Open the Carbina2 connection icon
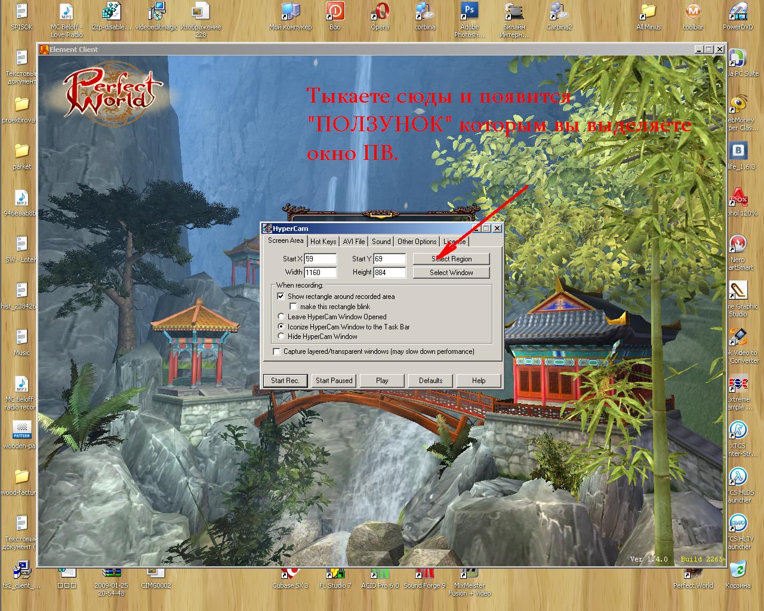The image size is (764, 611). coord(559,17)
